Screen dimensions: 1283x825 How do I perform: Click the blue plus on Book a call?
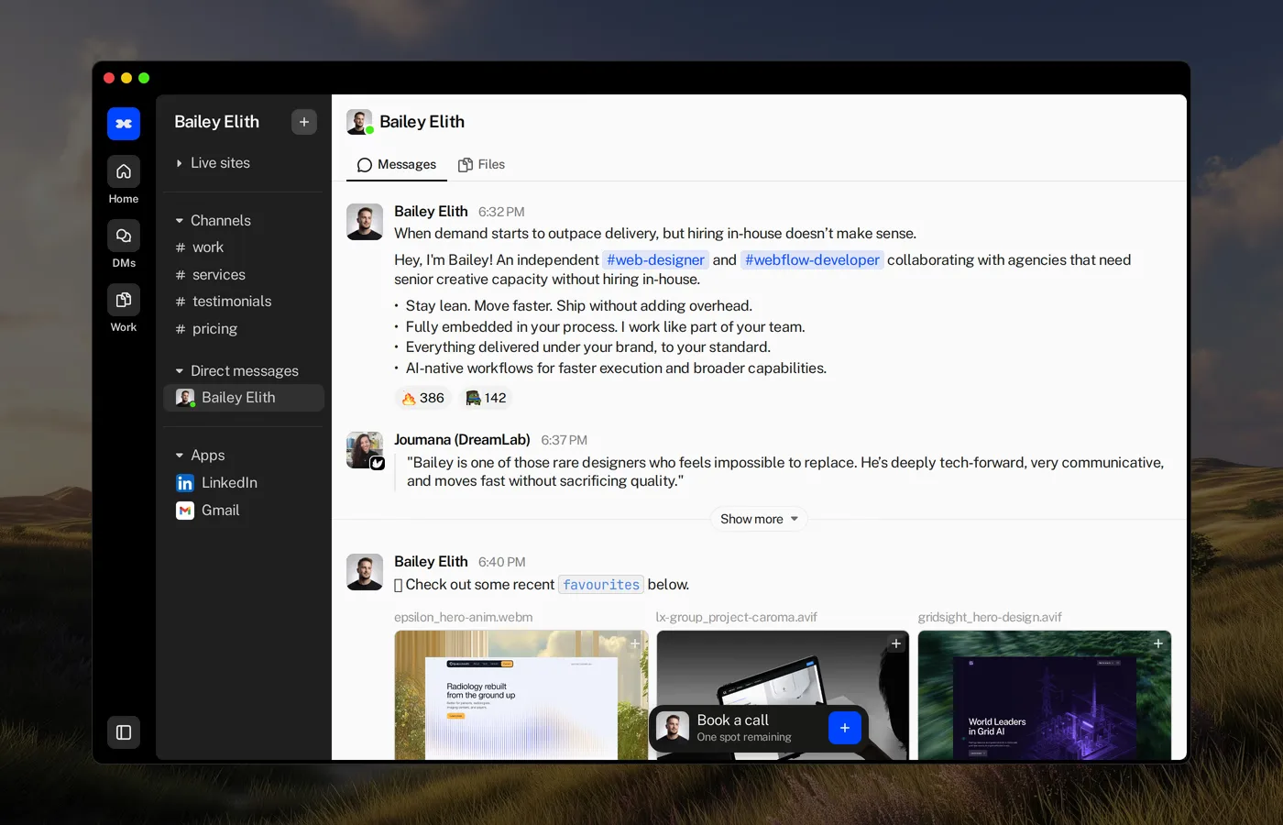tap(845, 728)
